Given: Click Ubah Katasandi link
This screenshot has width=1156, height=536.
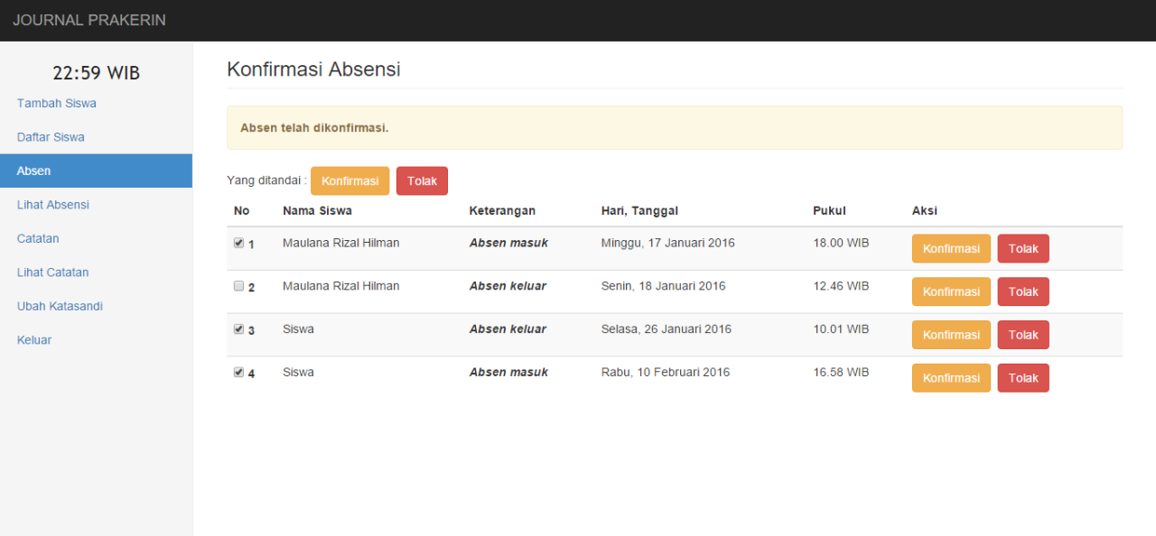Looking at the screenshot, I should pyautogui.click(x=60, y=306).
